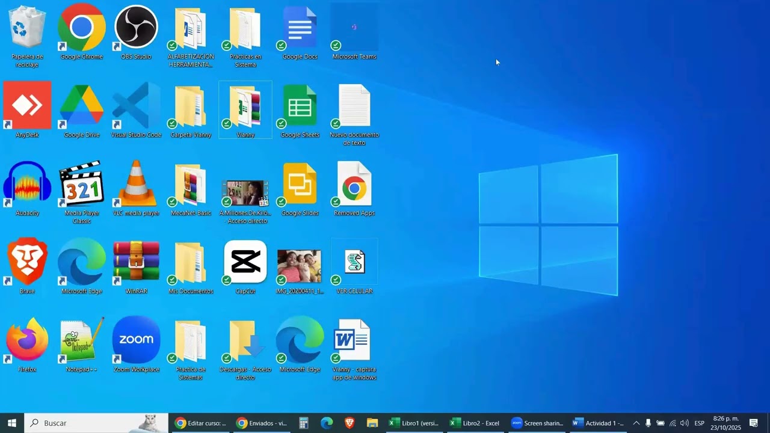Screen dimensions: 770x433
Task: Launch Visual Studio Code shortcut
Action: point(137,111)
